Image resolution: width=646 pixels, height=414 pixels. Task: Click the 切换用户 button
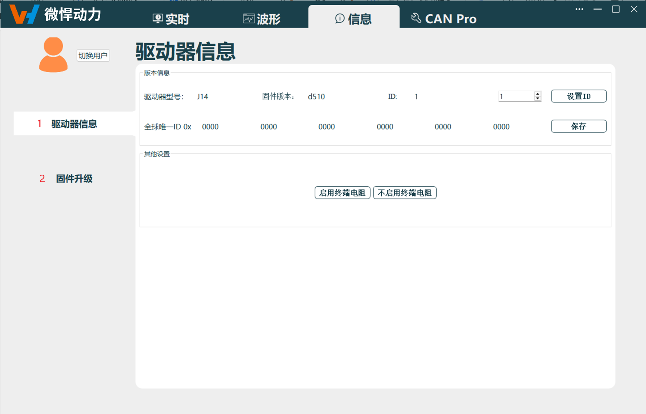[93, 55]
